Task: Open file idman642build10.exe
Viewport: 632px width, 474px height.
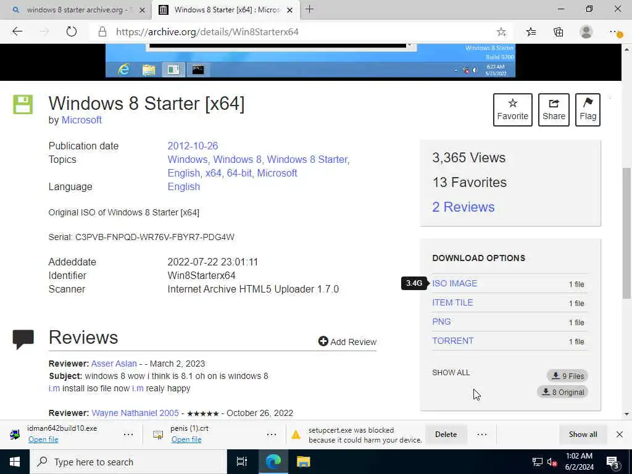Action: tap(43, 439)
